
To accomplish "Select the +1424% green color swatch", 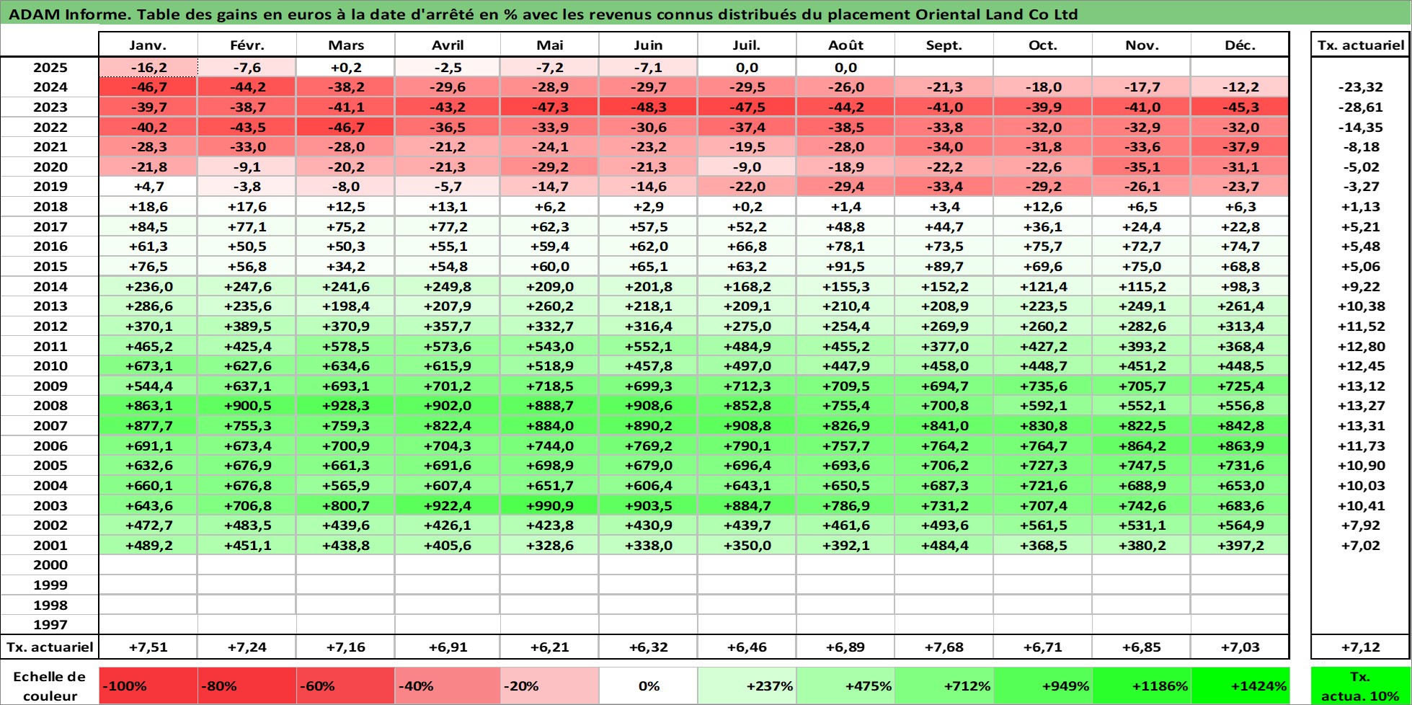I will coord(1240,686).
